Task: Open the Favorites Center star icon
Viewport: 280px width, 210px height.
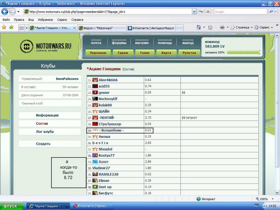Action: [x=4, y=27]
